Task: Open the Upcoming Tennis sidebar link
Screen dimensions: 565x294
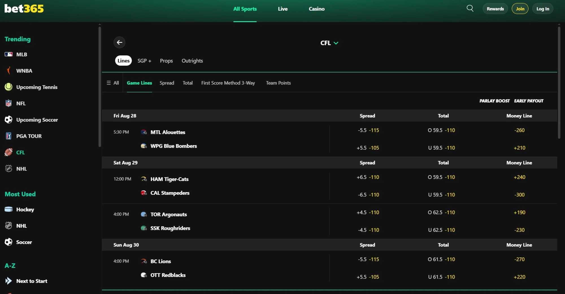Action: (x=37, y=87)
